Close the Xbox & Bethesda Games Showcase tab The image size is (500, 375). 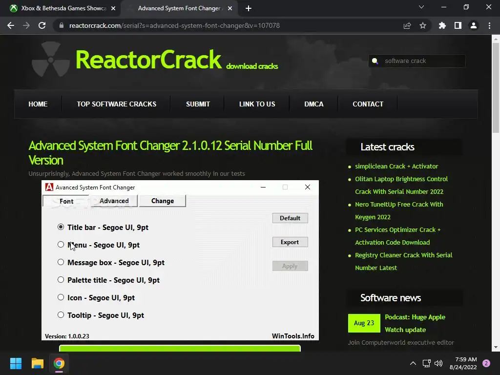coord(113,8)
